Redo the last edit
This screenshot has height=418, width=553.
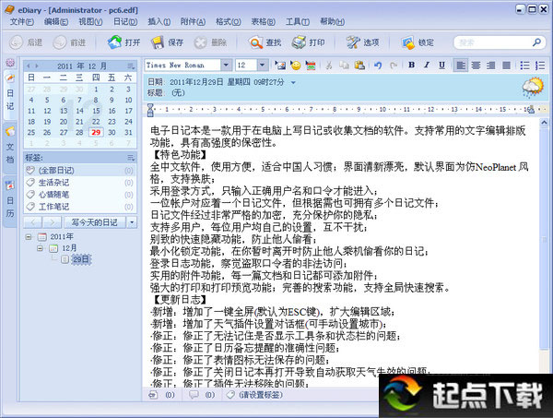(x=394, y=66)
